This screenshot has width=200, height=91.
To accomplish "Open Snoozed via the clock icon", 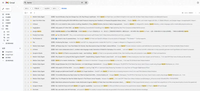I will click(x=3, y=20).
